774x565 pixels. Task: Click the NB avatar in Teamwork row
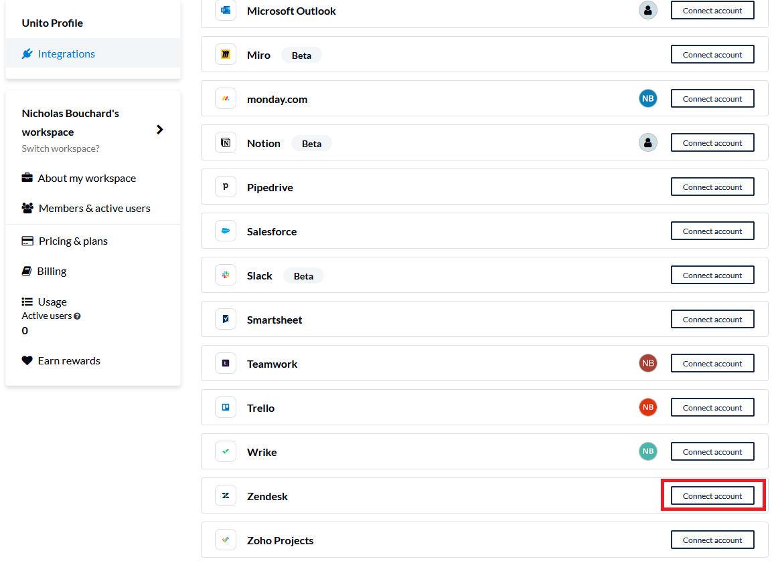[648, 363]
